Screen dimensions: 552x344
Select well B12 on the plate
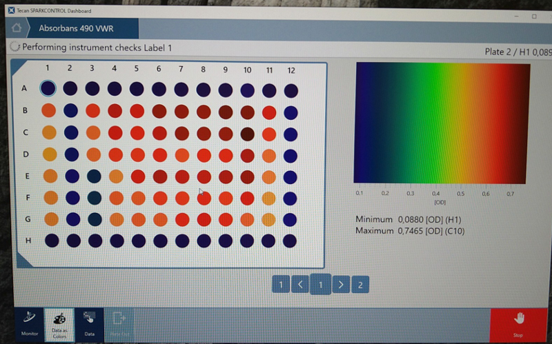point(291,112)
